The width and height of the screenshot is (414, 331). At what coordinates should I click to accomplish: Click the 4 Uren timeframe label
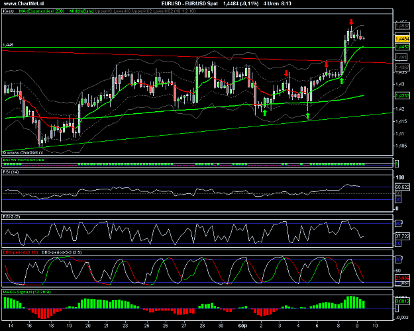[272, 3]
